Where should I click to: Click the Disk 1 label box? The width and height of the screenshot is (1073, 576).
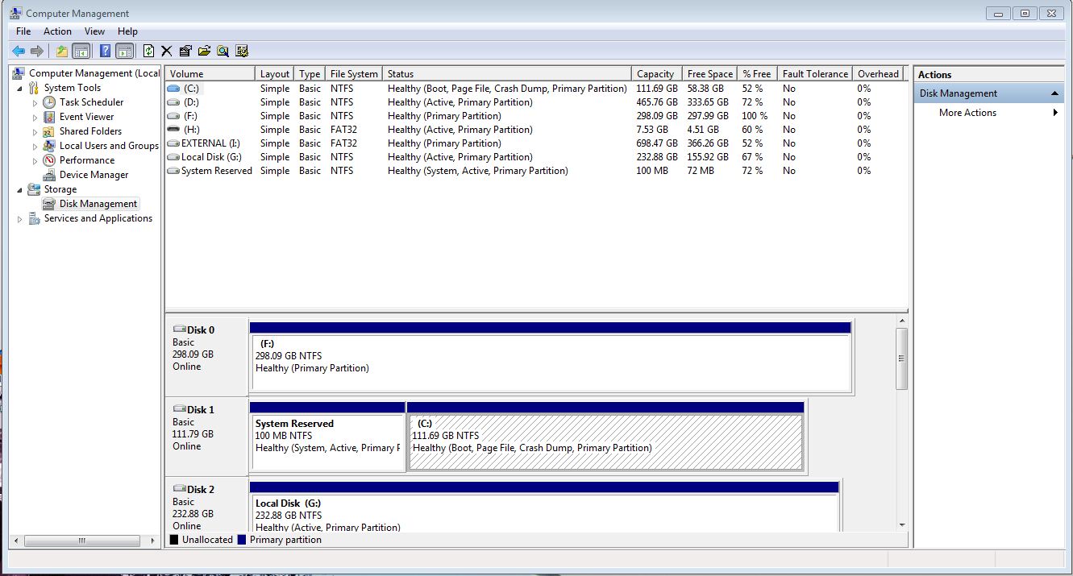[x=207, y=435]
